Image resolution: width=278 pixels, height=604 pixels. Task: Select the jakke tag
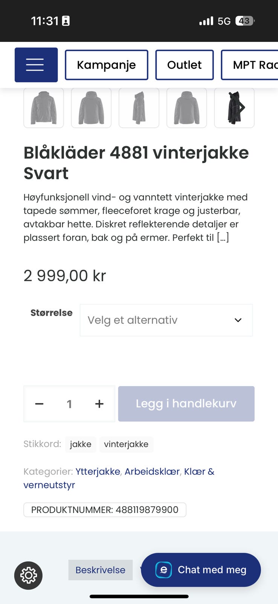[x=81, y=444]
